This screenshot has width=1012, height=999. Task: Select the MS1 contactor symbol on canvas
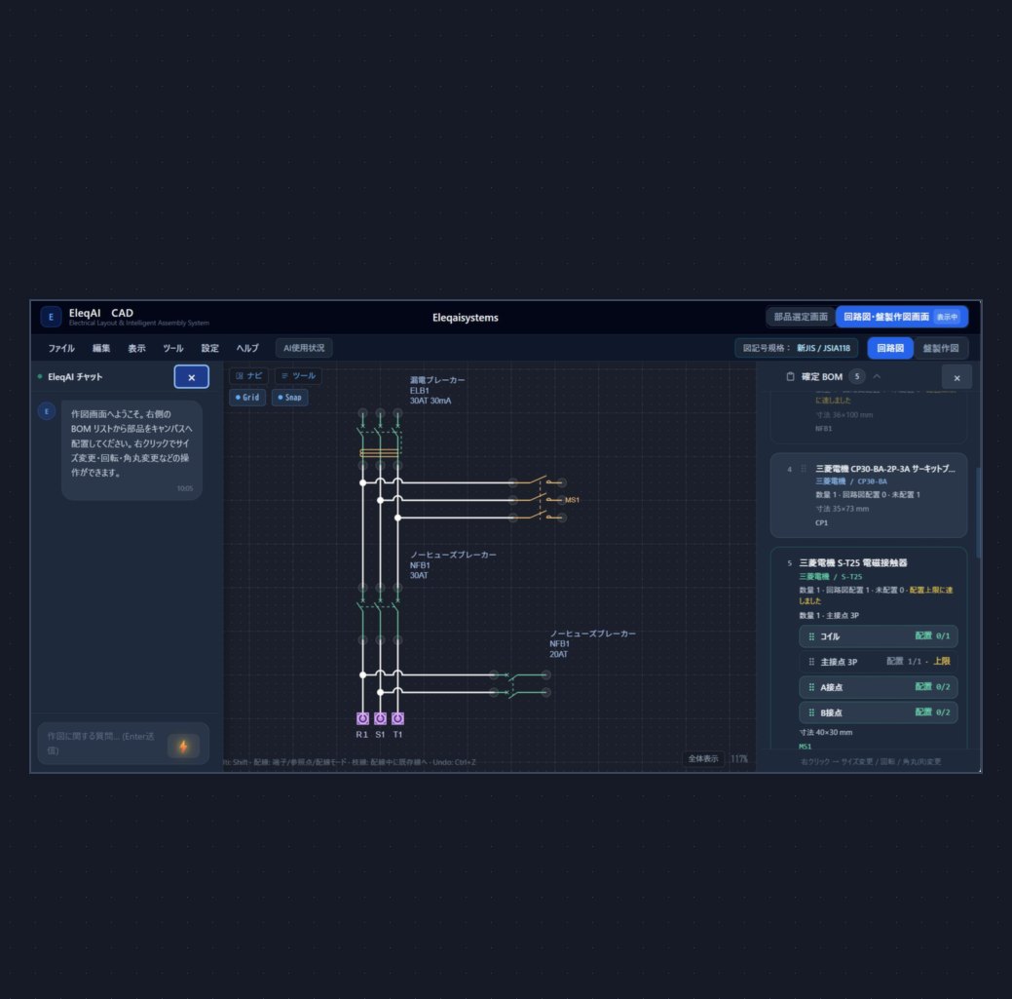coord(539,500)
